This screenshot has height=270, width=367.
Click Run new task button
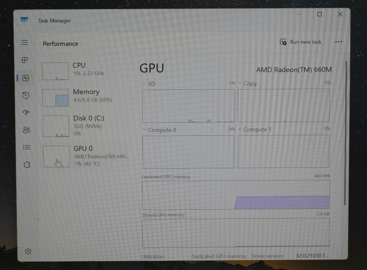coord(300,42)
